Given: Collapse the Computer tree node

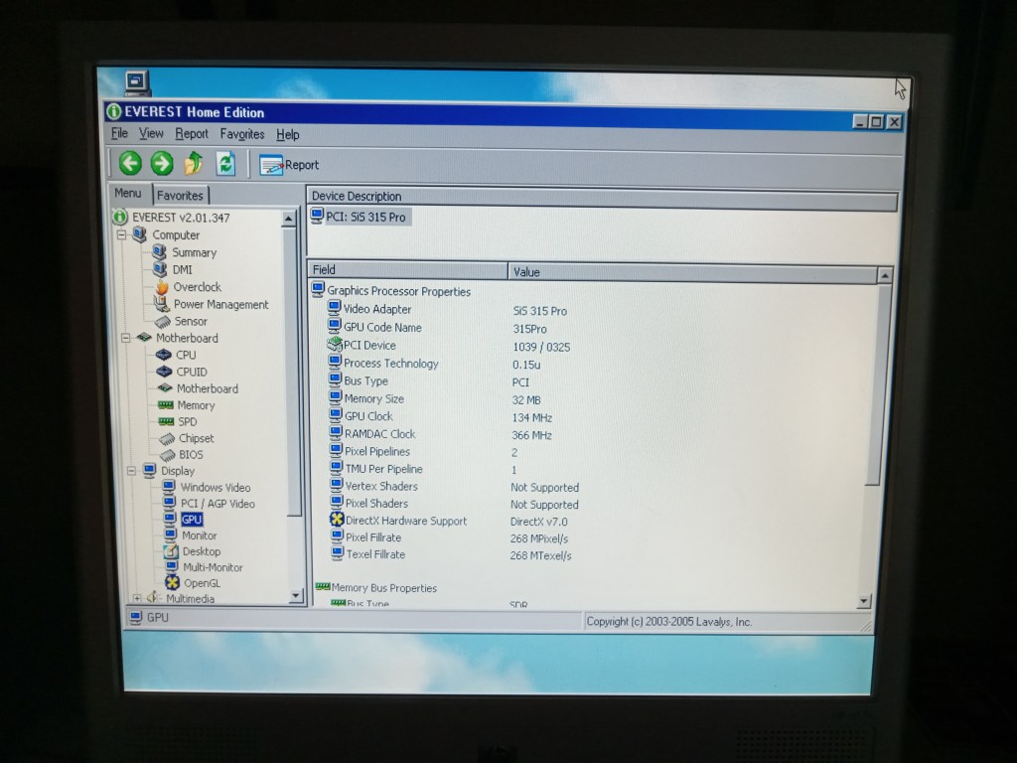Looking at the screenshot, I should [122, 235].
